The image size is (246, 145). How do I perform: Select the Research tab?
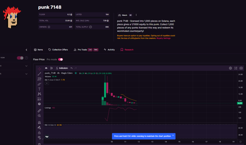(x=127, y=50)
